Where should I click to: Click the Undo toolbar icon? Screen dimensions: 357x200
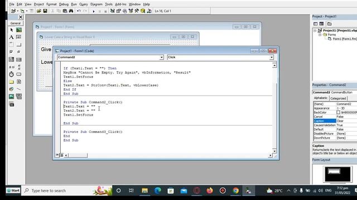click(79, 11)
